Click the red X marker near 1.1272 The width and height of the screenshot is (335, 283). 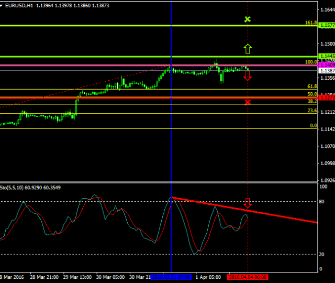tap(248, 102)
